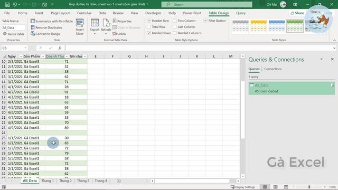Image resolution: width=338 pixels, height=190 pixels.
Task: Enable Last Column checkbox
Action: click(175, 27)
